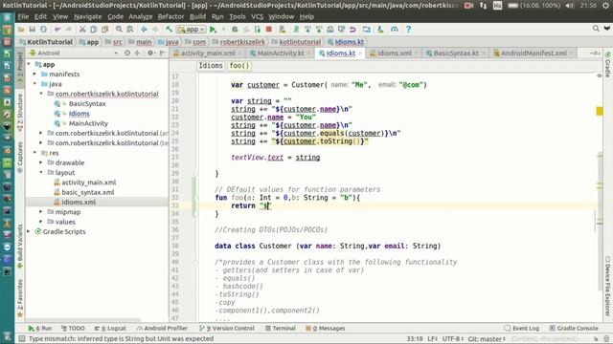Click the Ubuntu sound volume indicator

570,6
